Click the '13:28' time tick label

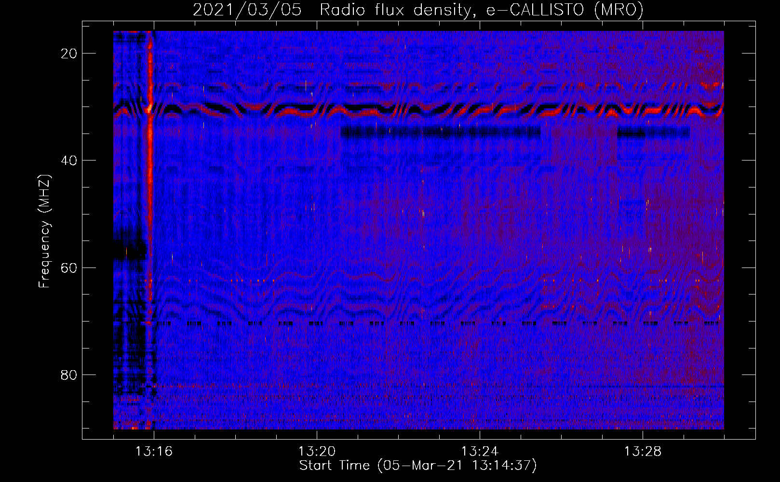[643, 452]
